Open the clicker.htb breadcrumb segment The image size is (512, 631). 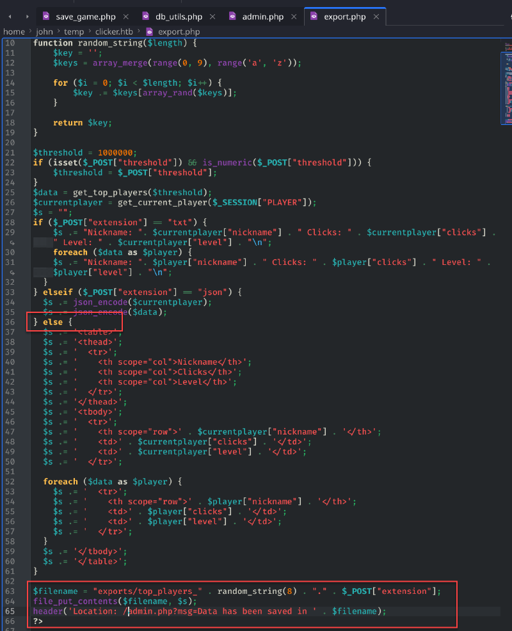coord(114,32)
